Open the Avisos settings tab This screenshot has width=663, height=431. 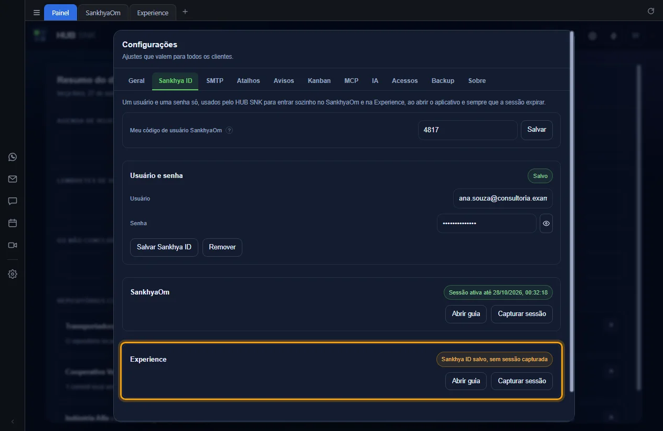284,81
